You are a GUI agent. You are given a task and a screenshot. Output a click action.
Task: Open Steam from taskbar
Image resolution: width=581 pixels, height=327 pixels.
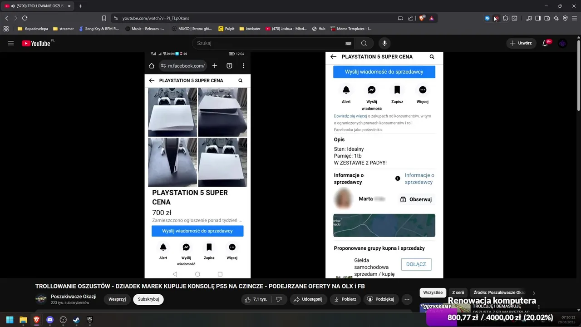click(x=76, y=320)
